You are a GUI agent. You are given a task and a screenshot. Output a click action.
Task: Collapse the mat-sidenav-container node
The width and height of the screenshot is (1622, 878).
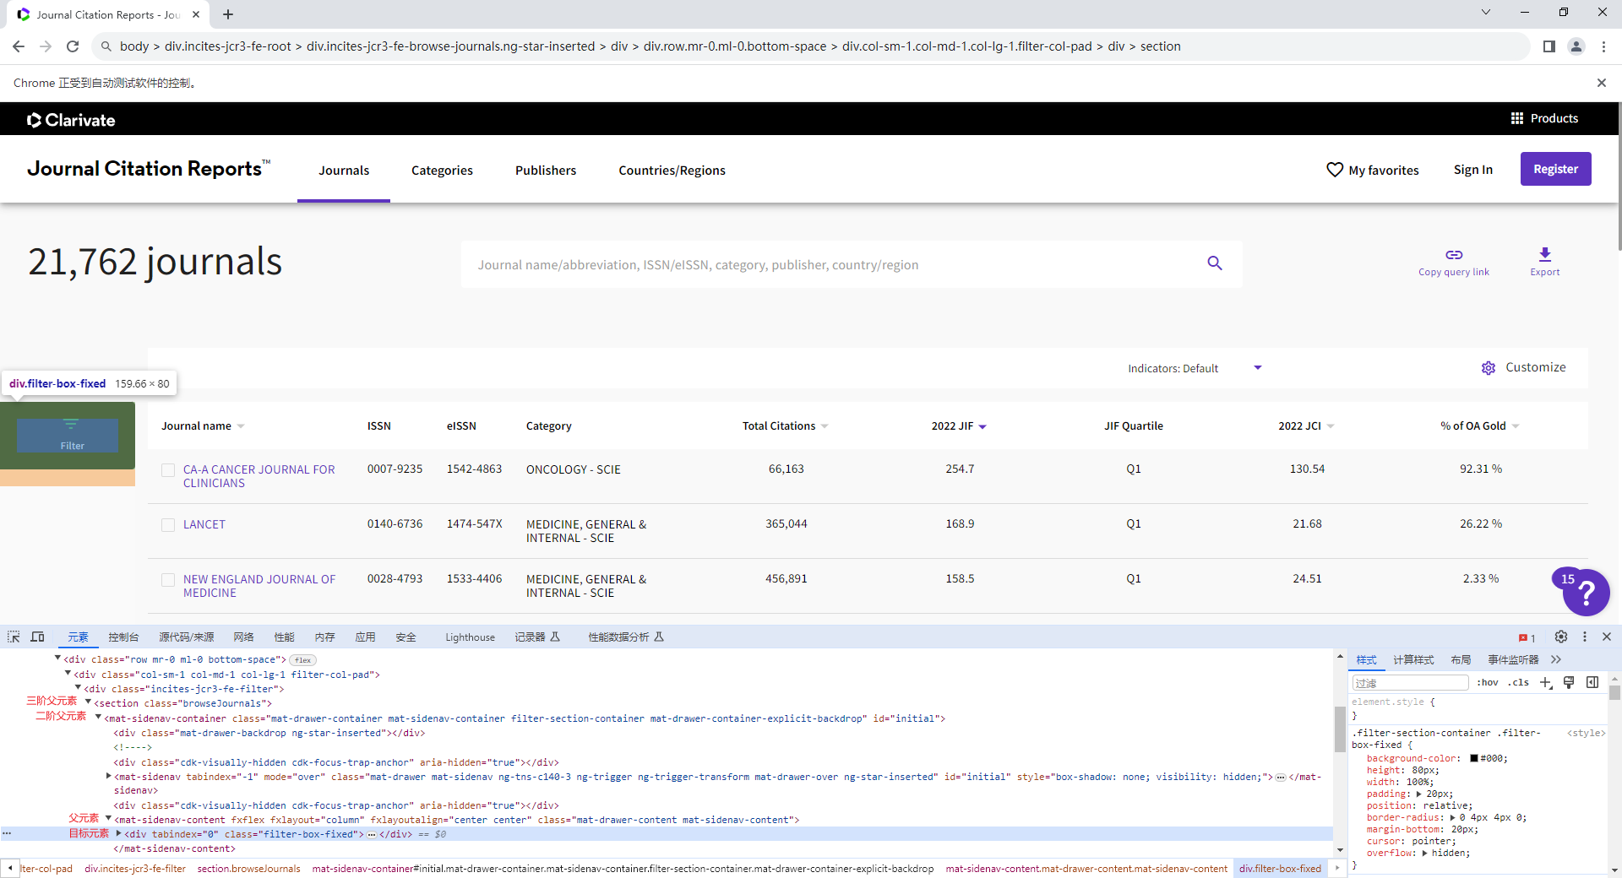(98, 718)
